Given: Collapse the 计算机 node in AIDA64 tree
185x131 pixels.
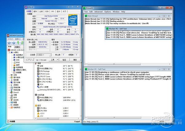Looking at the screenshot, I should [9, 52].
